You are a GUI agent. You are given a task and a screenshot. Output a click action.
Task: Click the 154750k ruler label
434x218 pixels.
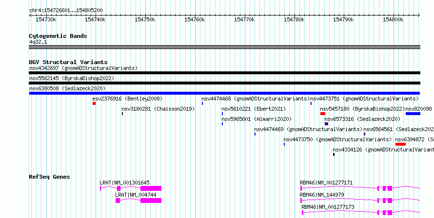point(145,20)
